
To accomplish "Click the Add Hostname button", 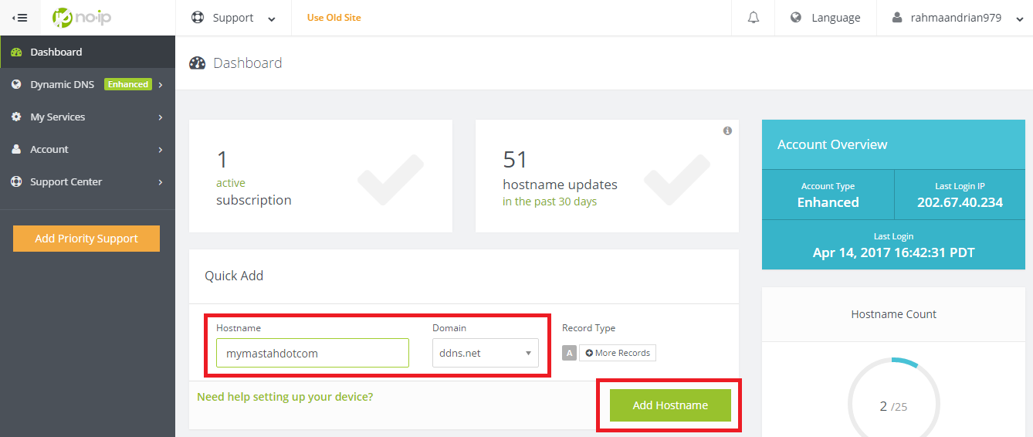I will click(670, 405).
